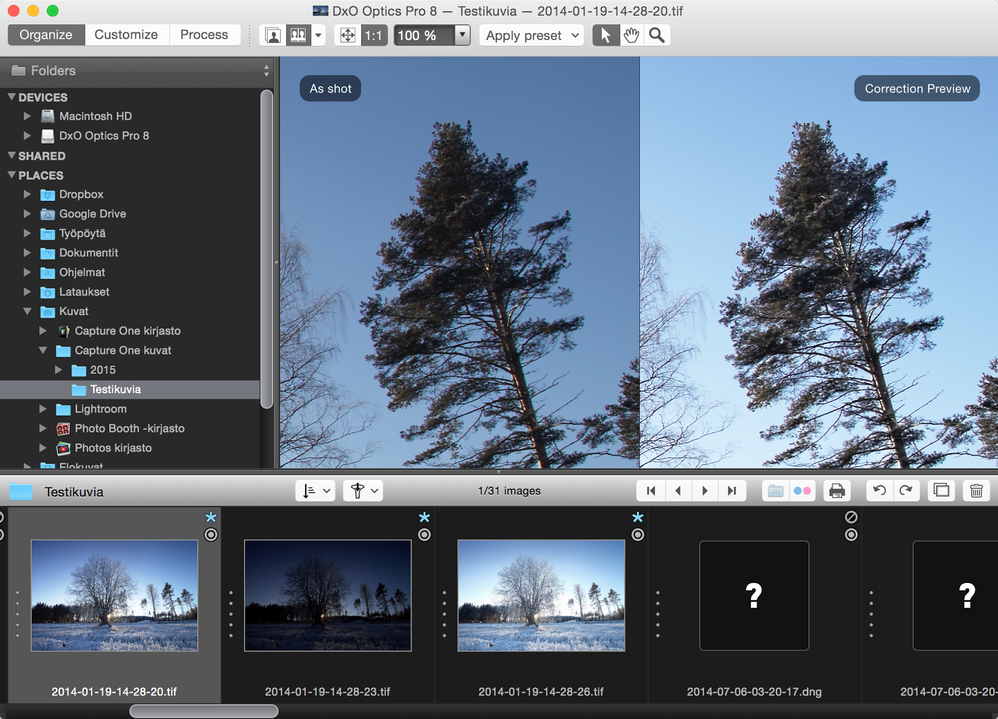Select the single image view icon
Viewport: 998px width, 719px height.
coord(273,35)
